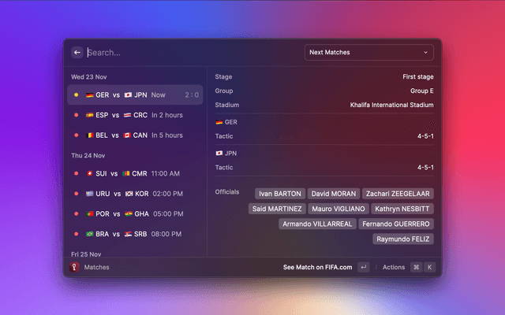Image resolution: width=505 pixels, height=315 pixels.
Task: Click the yellow live status dot
Action: click(76, 94)
